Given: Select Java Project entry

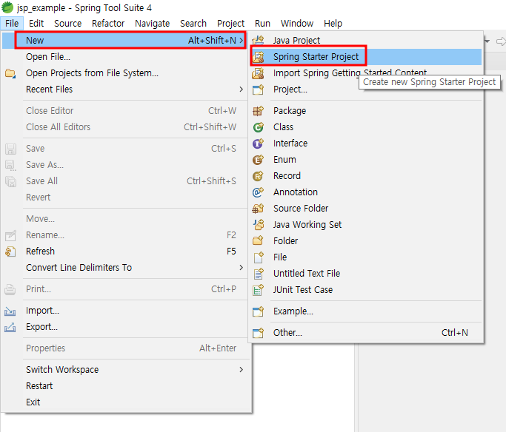Looking at the screenshot, I should coord(366,40).
